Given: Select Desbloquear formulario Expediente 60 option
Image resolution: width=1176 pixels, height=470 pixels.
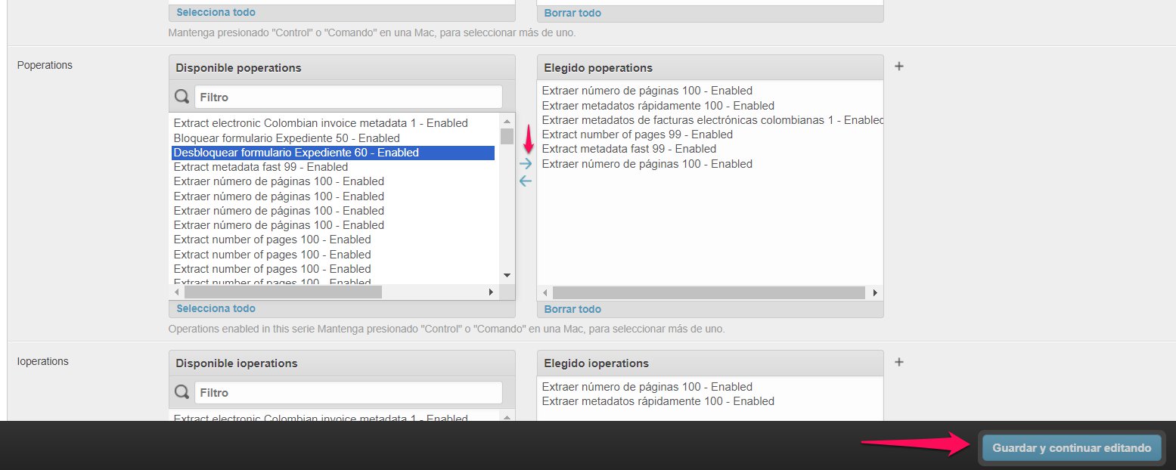Looking at the screenshot, I should [x=296, y=153].
